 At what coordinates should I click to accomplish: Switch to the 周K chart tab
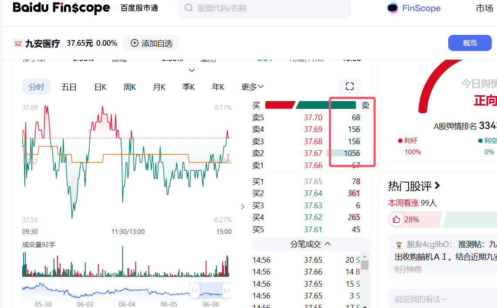tap(130, 87)
